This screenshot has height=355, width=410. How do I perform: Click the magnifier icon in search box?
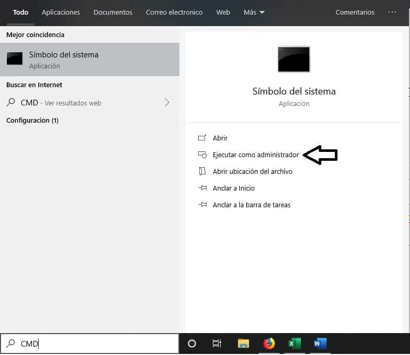pyautogui.click(x=11, y=343)
